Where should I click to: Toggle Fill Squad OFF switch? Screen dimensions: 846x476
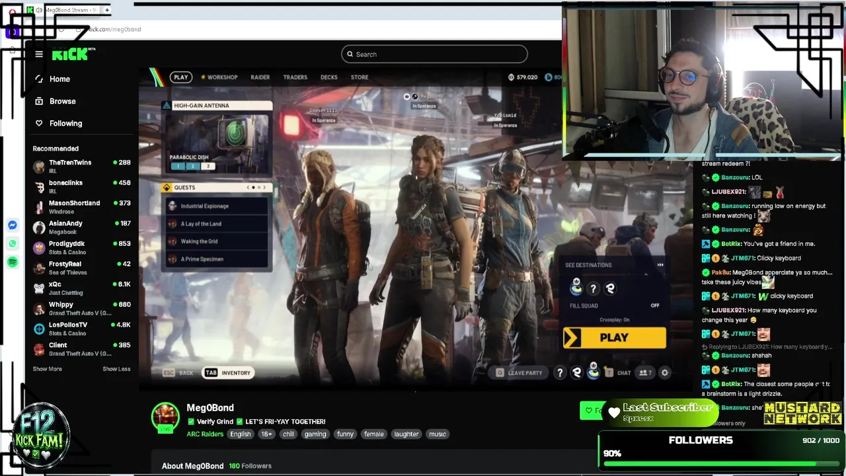[654, 305]
